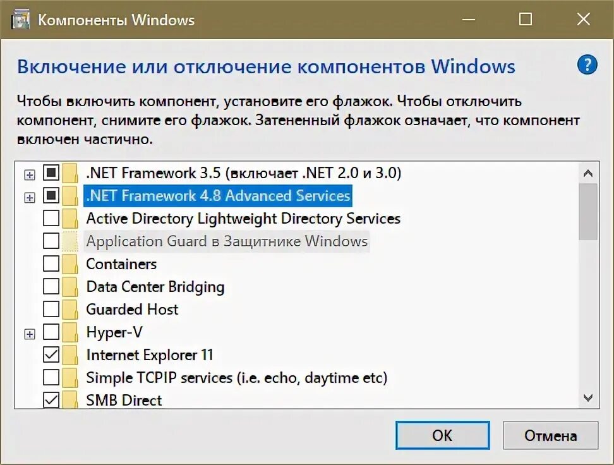This screenshot has width=614, height=465.
Task: Click the vertical scrollbar thumb
Action: point(588,212)
